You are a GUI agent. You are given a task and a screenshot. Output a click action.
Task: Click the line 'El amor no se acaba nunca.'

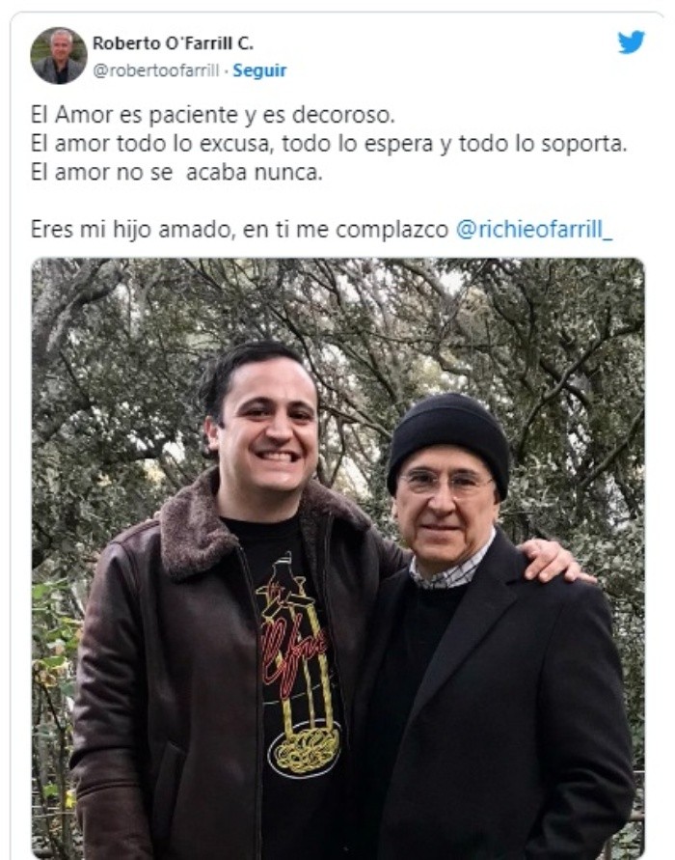[177, 172]
